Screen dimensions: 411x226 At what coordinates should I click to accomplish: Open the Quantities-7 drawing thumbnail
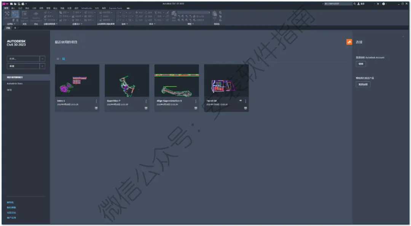tap(127, 81)
